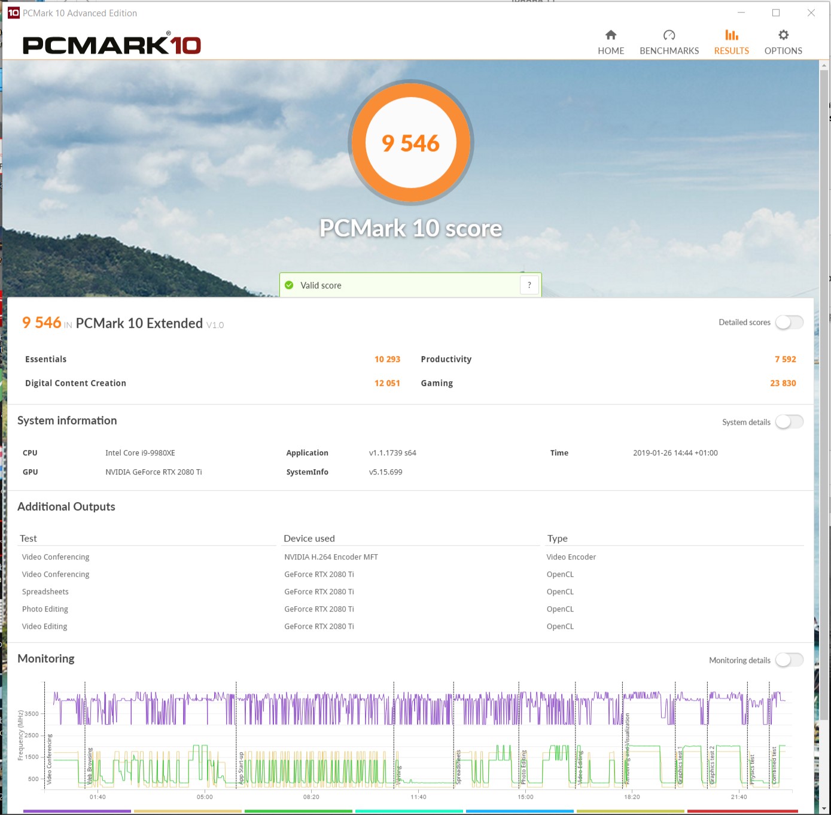Click the SystemInfo version v5.15.699
The image size is (831, 815).
pyautogui.click(x=385, y=472)
